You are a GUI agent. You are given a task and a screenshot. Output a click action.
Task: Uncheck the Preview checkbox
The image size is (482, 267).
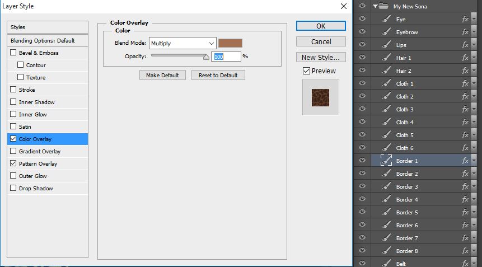coord(306,71)
